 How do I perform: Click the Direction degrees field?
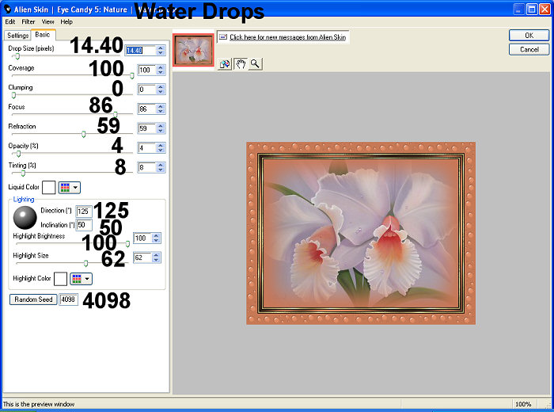point(84,211)
